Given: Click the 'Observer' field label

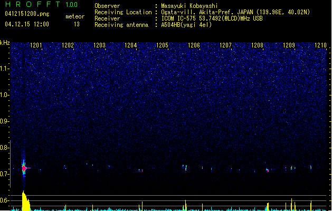Looking at the screenshot, I should (x=107, y=6).
